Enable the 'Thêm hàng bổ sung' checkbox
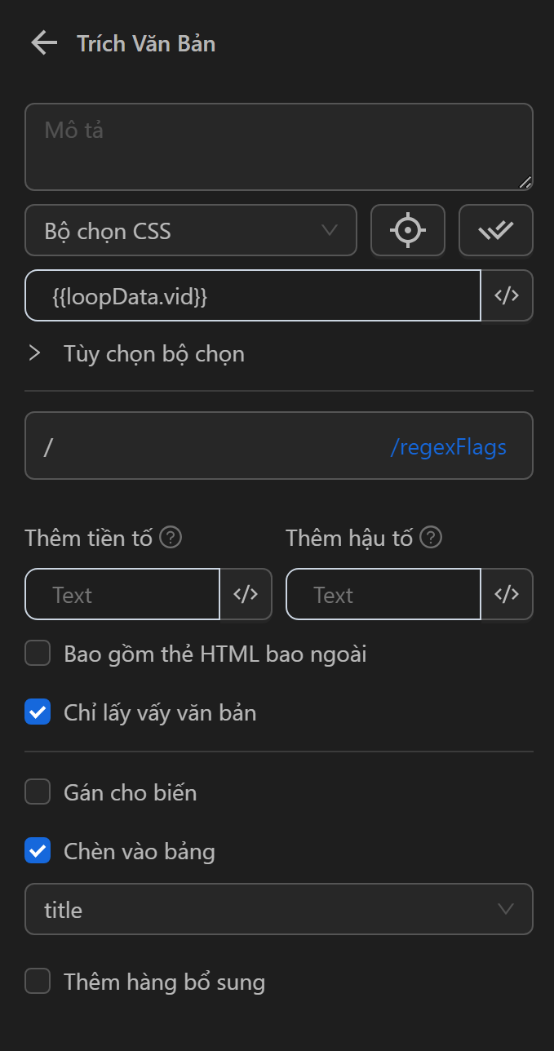 tap(37, 981)
